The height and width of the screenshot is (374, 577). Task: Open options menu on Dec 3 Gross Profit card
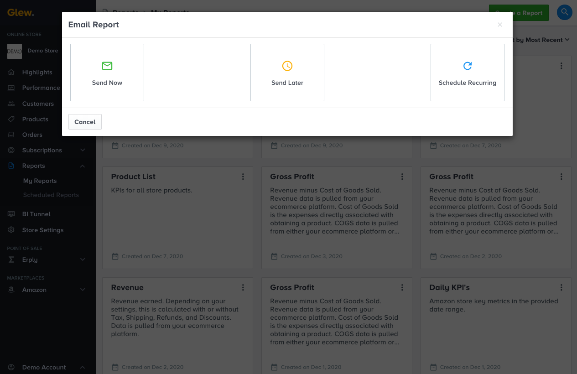(x=402, y=177)
